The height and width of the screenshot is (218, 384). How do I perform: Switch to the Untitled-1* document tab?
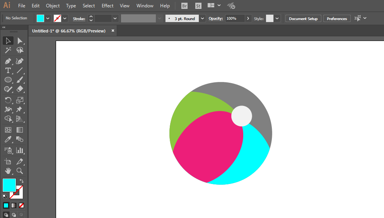tap(69, 31)
